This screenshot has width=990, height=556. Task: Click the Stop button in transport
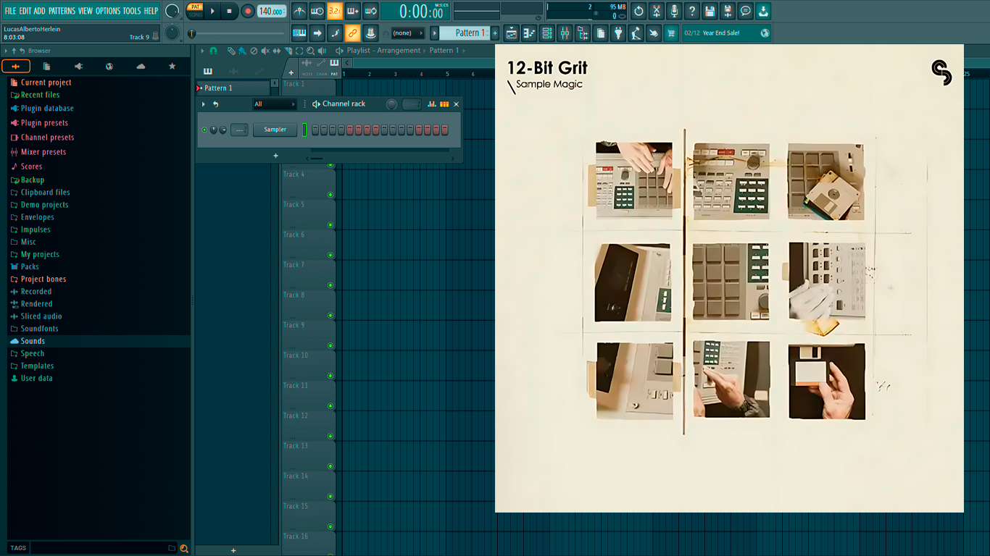click(x=230, y=11)
